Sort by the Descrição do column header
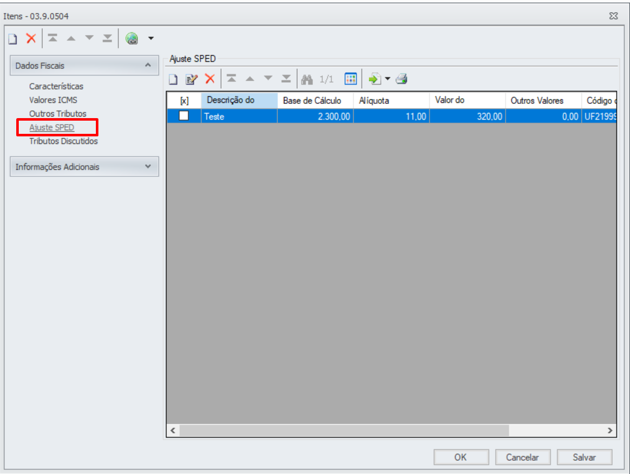630x474 pixels. [x=239, y=100]
